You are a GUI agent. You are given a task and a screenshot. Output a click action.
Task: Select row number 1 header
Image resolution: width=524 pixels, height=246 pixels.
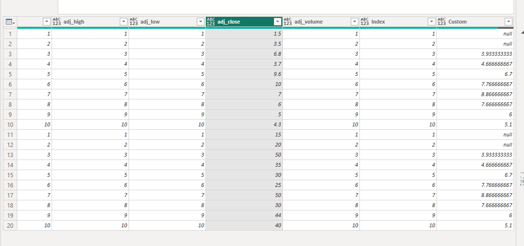coord(10,34)
